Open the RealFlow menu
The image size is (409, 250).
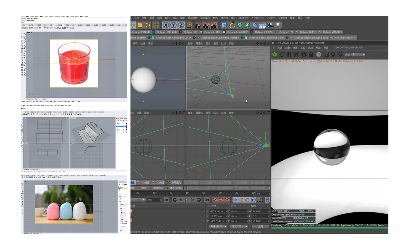[243, 18]
